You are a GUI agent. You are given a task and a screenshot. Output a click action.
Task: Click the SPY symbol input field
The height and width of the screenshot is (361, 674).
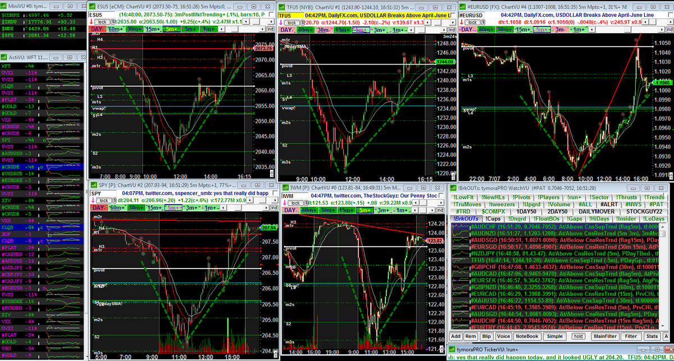click(103, 193)
